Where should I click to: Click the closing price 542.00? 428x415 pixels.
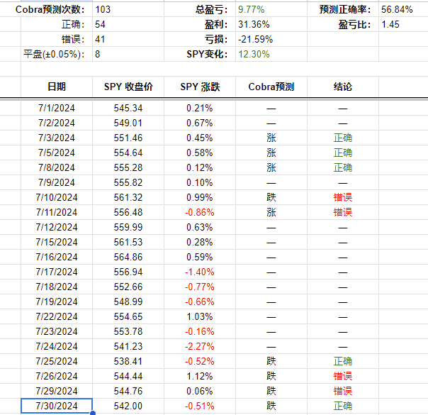coord(128,406)
